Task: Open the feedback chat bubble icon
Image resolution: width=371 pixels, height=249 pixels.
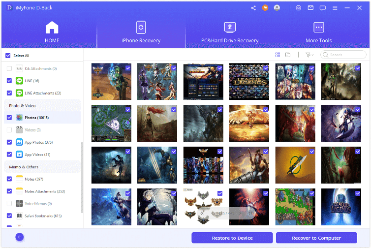Action: pos(323,8)
